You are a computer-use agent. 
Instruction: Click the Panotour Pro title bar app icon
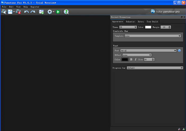2,3
